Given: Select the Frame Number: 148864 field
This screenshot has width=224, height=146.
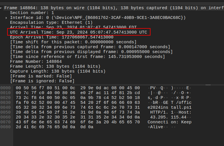Looking at the screenshot, I should (x=36, y=62).
